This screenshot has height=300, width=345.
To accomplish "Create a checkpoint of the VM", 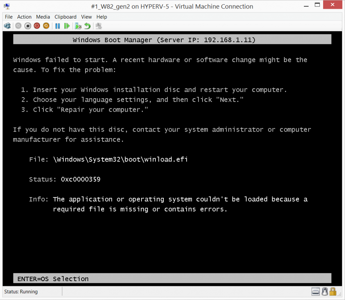I will pos(78,26).
